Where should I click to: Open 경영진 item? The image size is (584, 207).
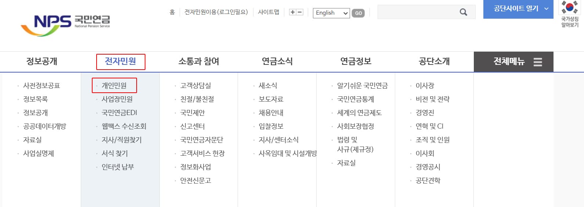(425, 113)
